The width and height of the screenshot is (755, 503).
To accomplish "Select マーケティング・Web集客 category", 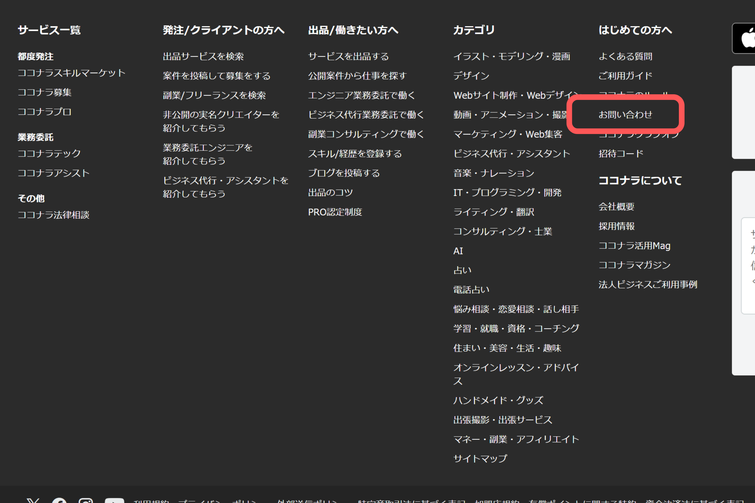I will point(508,134).
